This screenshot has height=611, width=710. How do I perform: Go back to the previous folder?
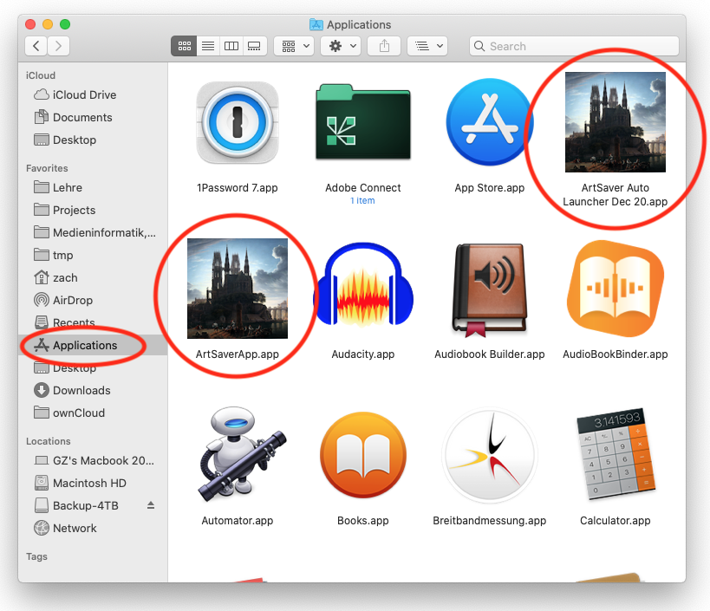[x=36, y=46]
